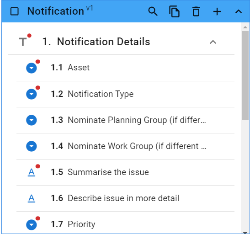Image resolution: width=250 pixels, height=234 pixels.
Task: Open the 1.1 Asset question
Action: (x=125, y=68)
